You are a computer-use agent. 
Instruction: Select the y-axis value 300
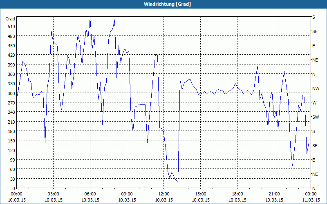[x=11, y=93]
